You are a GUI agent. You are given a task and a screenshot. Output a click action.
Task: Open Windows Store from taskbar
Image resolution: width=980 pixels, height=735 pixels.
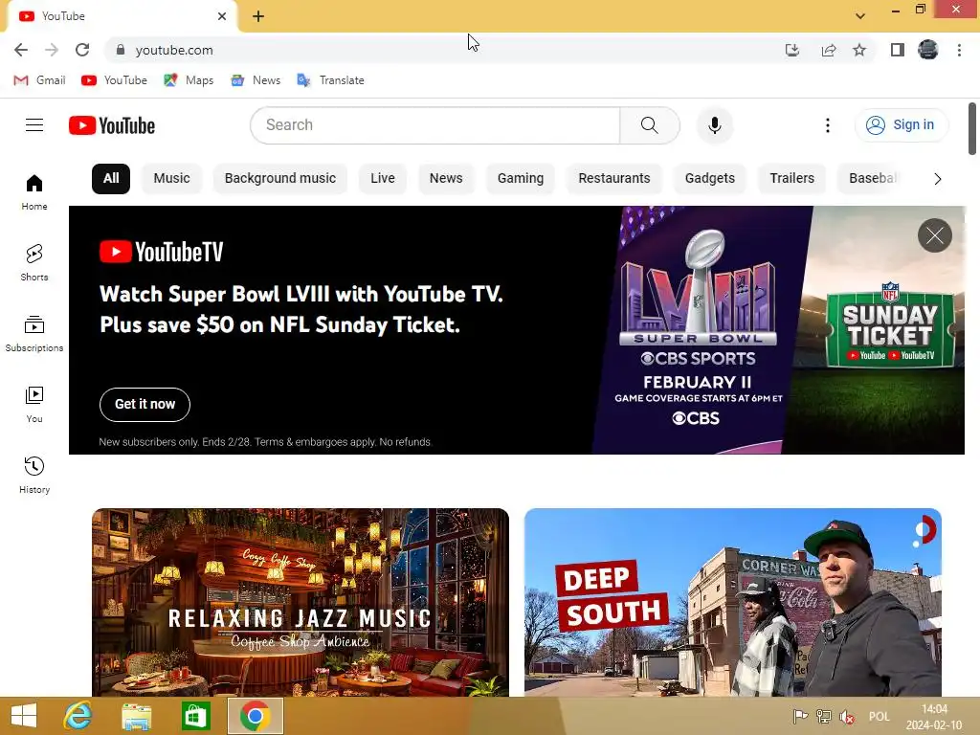point(195,716)
